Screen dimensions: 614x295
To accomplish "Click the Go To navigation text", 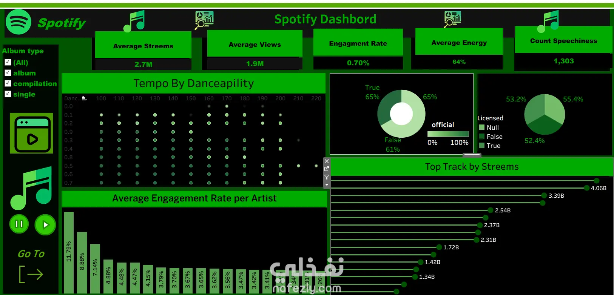I will point(31,254).
